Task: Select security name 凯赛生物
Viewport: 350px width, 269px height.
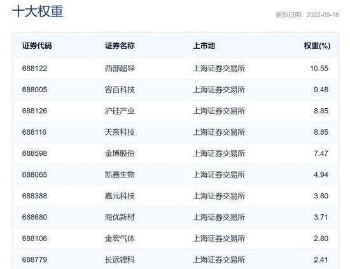Action: [x=120, y=175]
